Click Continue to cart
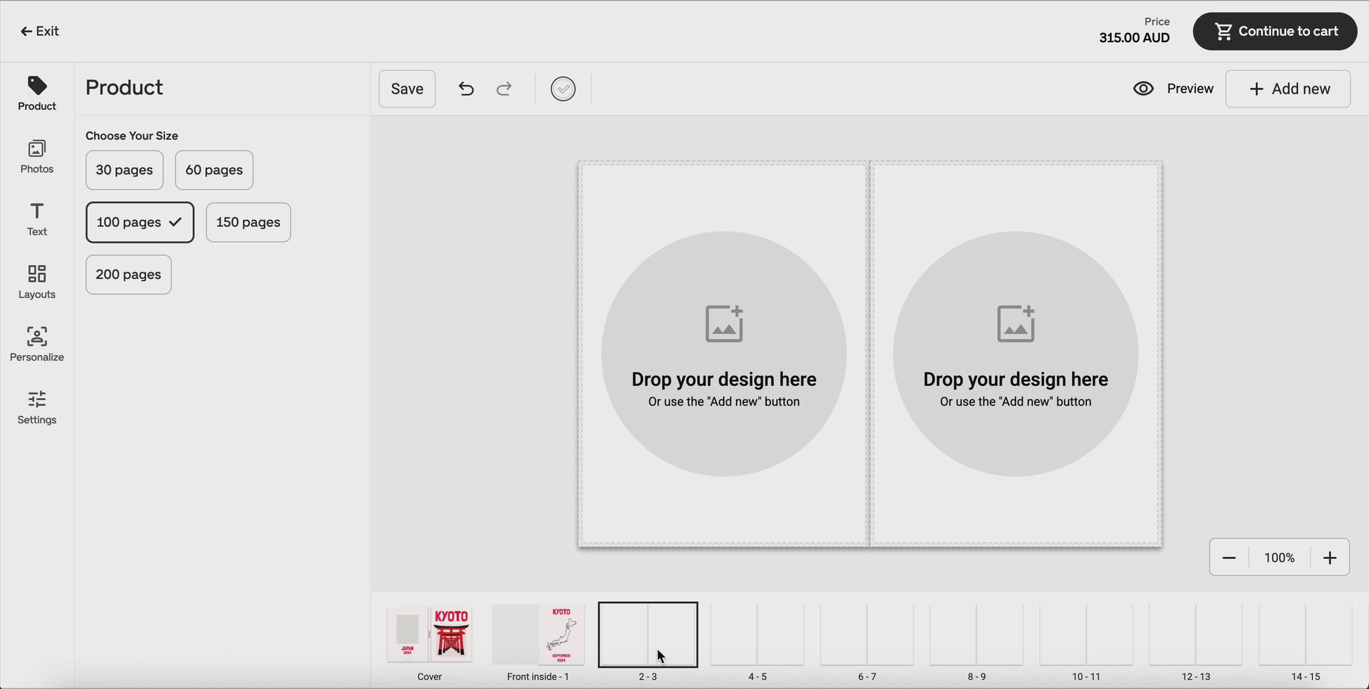 pyautogui.click(x=1275, y=31)
